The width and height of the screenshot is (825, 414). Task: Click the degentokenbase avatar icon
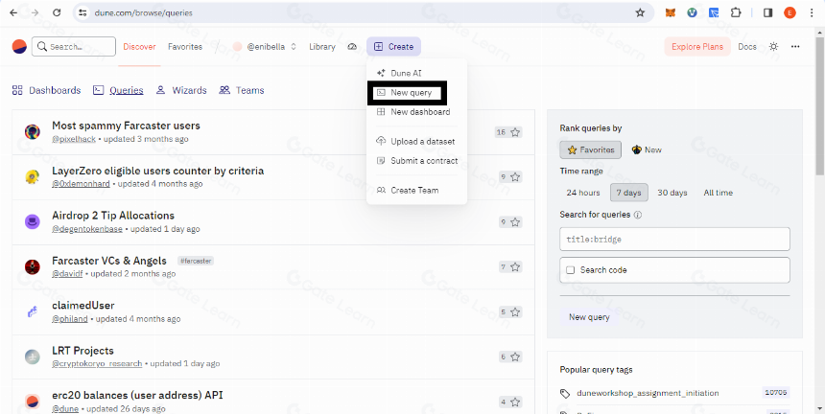click(x=32, y=221)
